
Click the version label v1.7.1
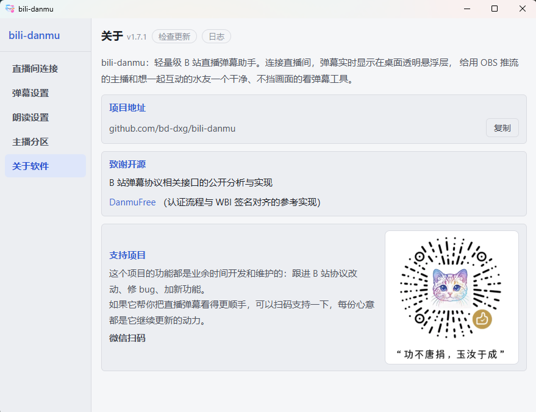point(137,37)
